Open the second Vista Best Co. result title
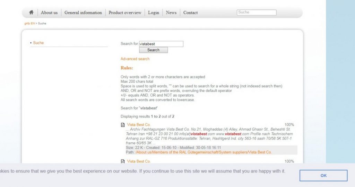This screenshot has width=355, height=187. click(139, 161)
